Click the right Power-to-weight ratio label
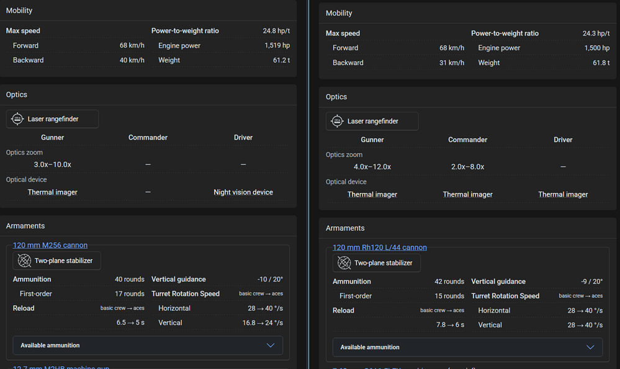 [505, 33]
